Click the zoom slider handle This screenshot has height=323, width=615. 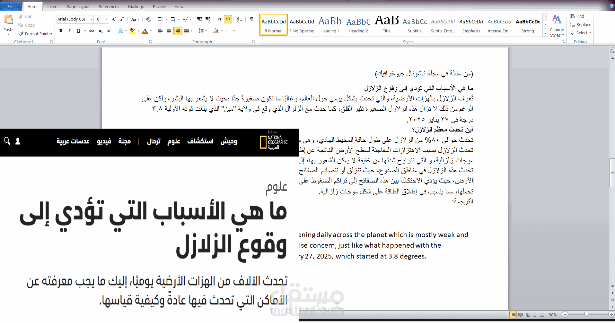point(586,314)
